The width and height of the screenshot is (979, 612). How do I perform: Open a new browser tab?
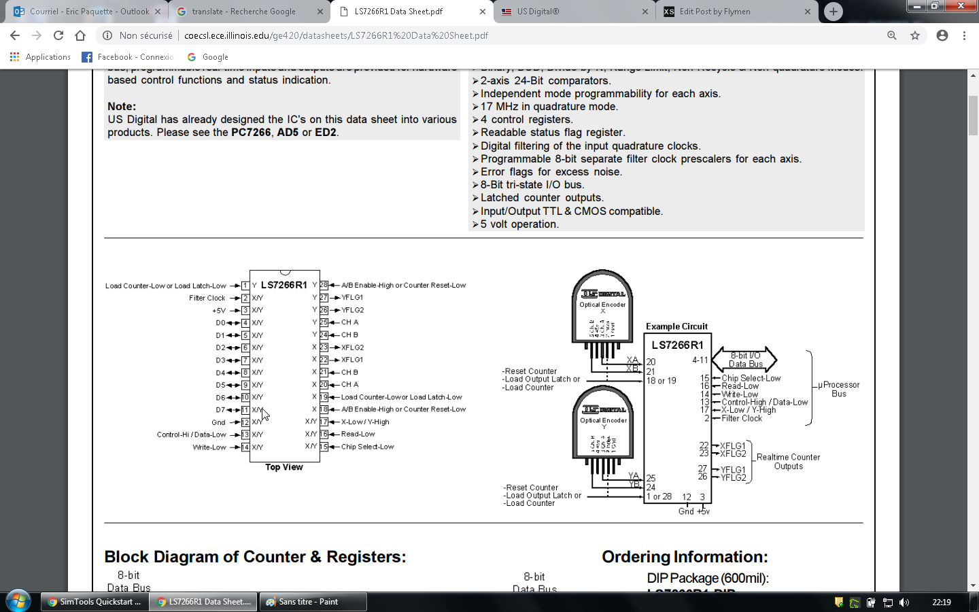click(x=834, y=11)
